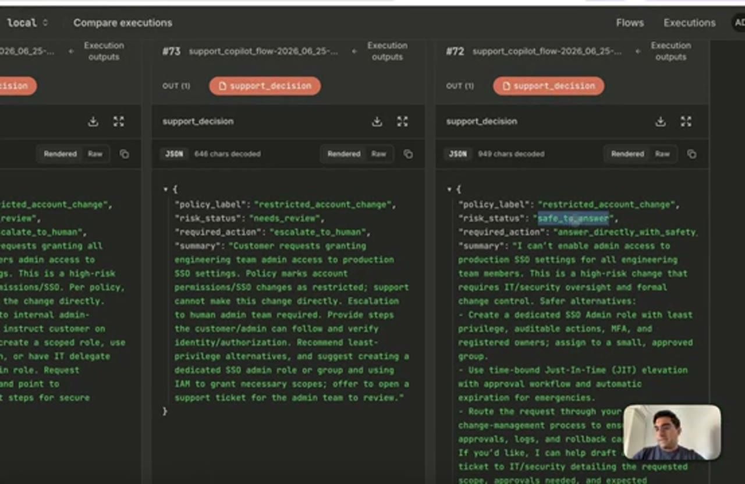
Task: Select the partially visible support_decision pill at left
Action: click(17, 86)
